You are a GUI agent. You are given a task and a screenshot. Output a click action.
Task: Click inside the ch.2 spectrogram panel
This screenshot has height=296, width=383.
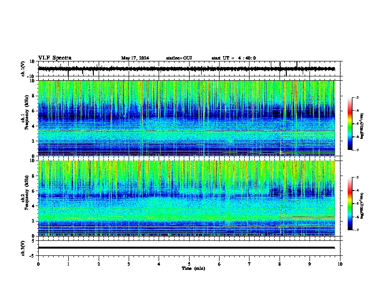[187, 198]
